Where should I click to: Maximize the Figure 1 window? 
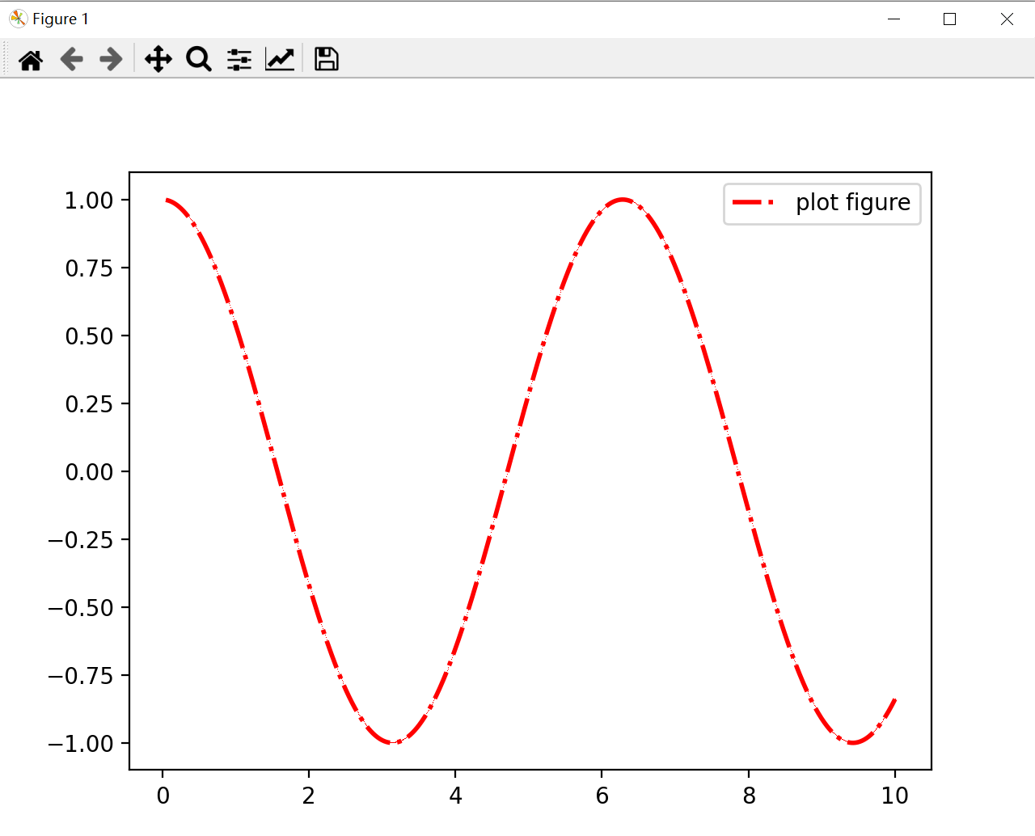pyautogui.click(x=950, y=19)
